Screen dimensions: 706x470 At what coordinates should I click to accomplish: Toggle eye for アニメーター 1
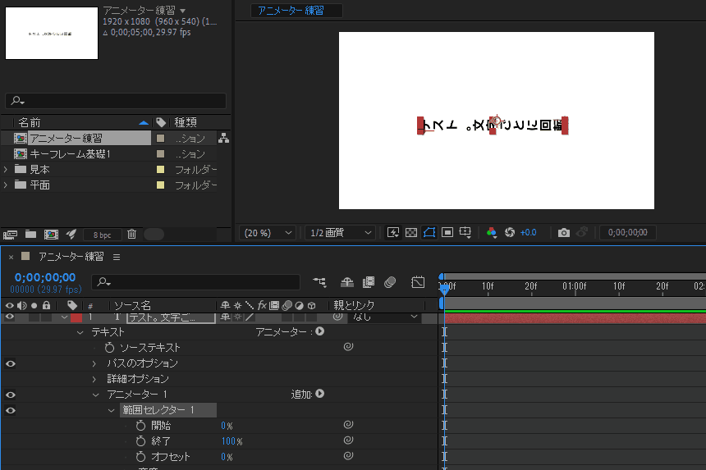point(11,395)
